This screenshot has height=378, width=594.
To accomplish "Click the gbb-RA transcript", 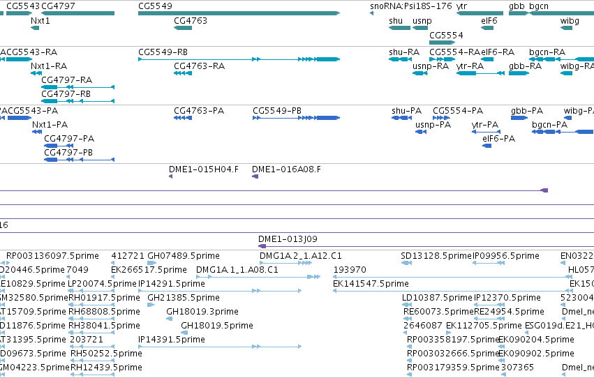I will point(519,73).
